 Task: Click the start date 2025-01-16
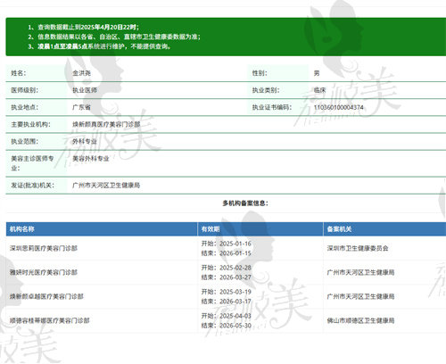[x=235, y=244]
